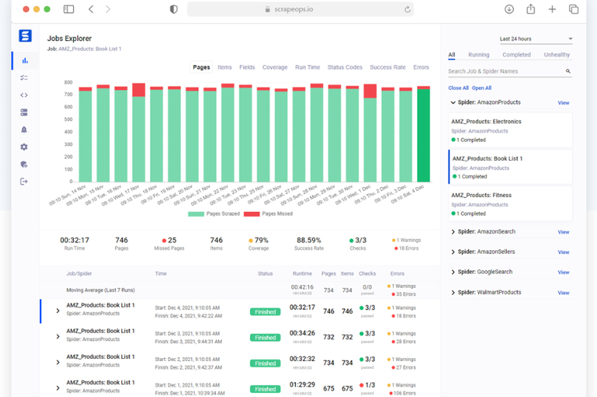Click the 106 Errors text
The image size is (597, 397).
[404, 393]
